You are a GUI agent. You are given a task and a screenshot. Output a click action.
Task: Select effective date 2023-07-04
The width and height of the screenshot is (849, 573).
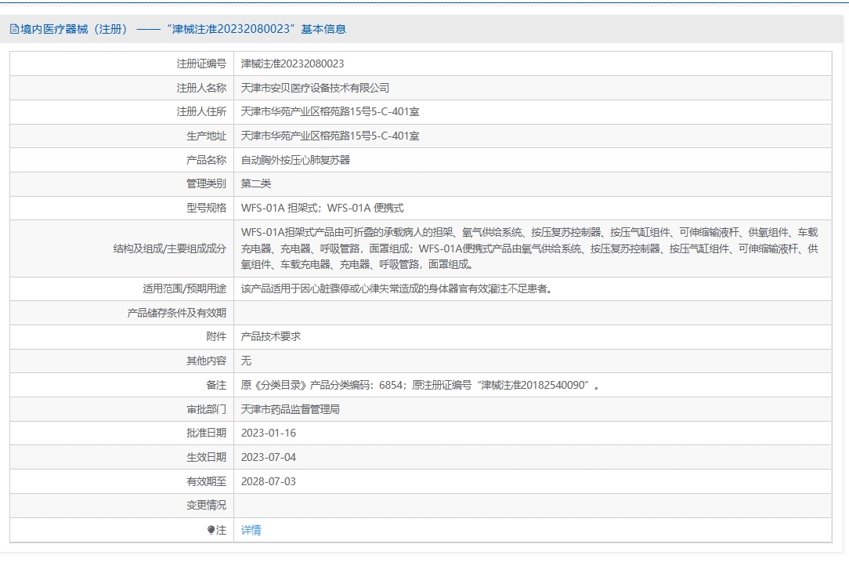pyautogui.click(x=269, y=457)
